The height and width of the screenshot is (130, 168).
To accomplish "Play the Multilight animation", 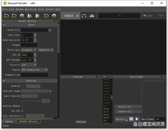I will tap(137, 119).
